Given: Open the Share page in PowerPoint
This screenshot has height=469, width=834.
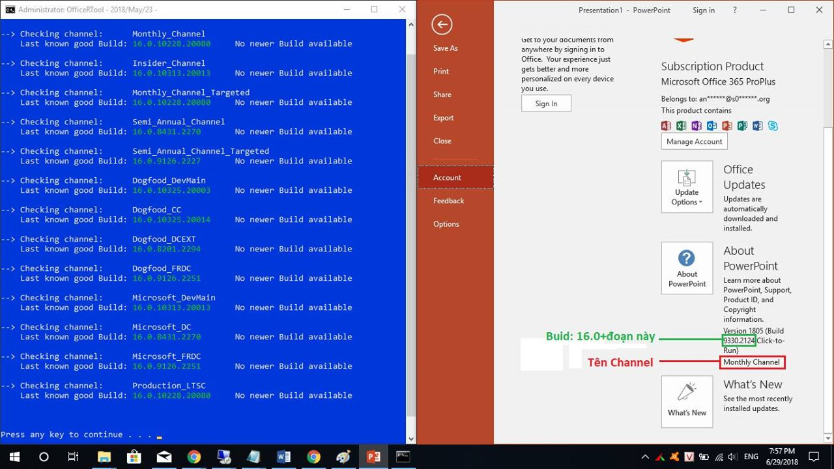Looking at the screenshot, I should coord(442,94).
